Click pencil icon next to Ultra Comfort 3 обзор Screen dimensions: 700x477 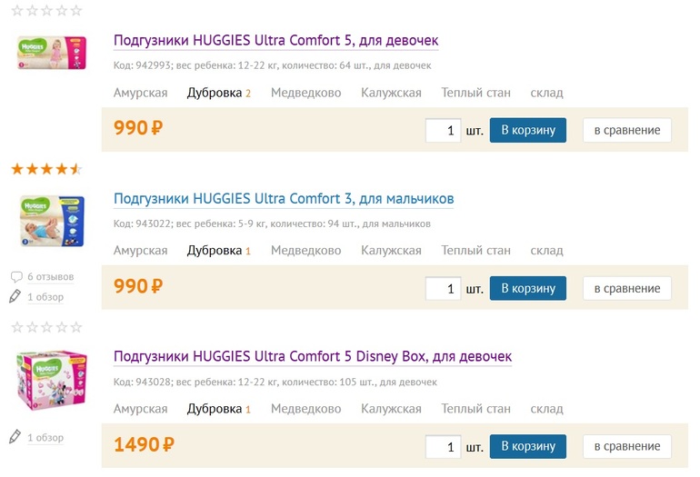tap(15, 296)
